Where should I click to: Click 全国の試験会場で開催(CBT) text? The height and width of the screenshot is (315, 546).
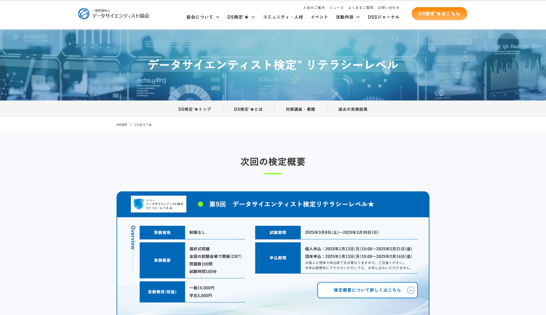[216, 256]
